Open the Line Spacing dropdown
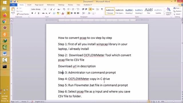Viewport: 183px width, 103px height. [x=84, y=13]
